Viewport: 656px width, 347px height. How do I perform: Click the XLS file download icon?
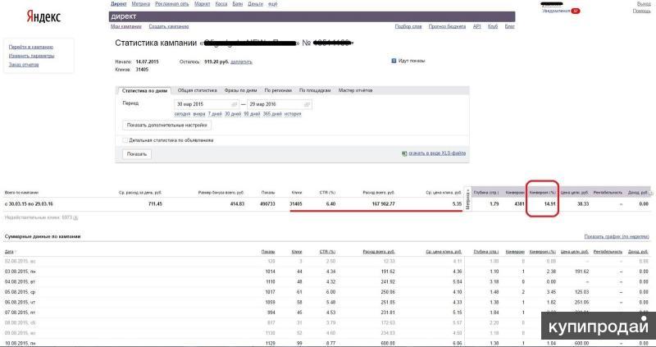[404, 153]
